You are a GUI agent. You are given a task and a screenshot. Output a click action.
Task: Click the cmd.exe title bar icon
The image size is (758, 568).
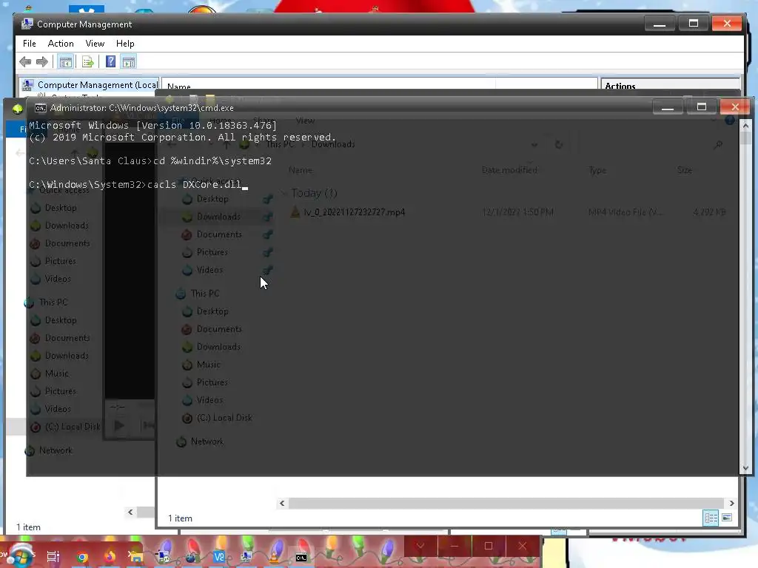[41, 108]
